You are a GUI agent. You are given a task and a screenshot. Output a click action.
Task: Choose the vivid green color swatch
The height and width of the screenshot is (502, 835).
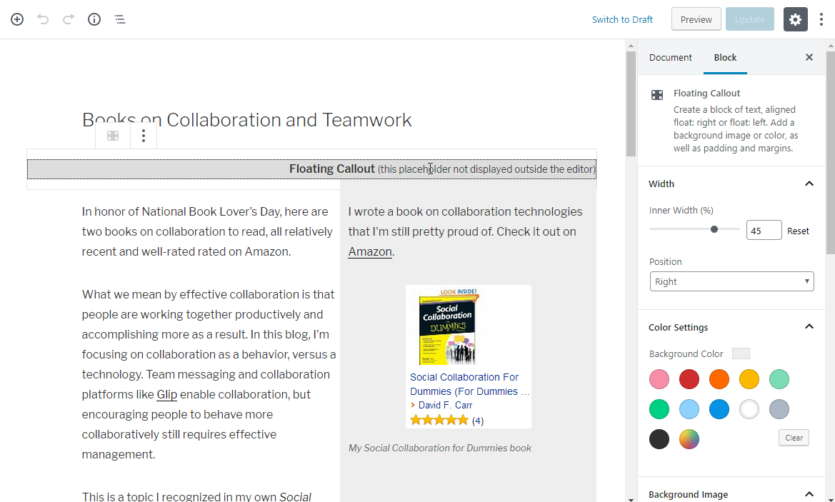659,409
